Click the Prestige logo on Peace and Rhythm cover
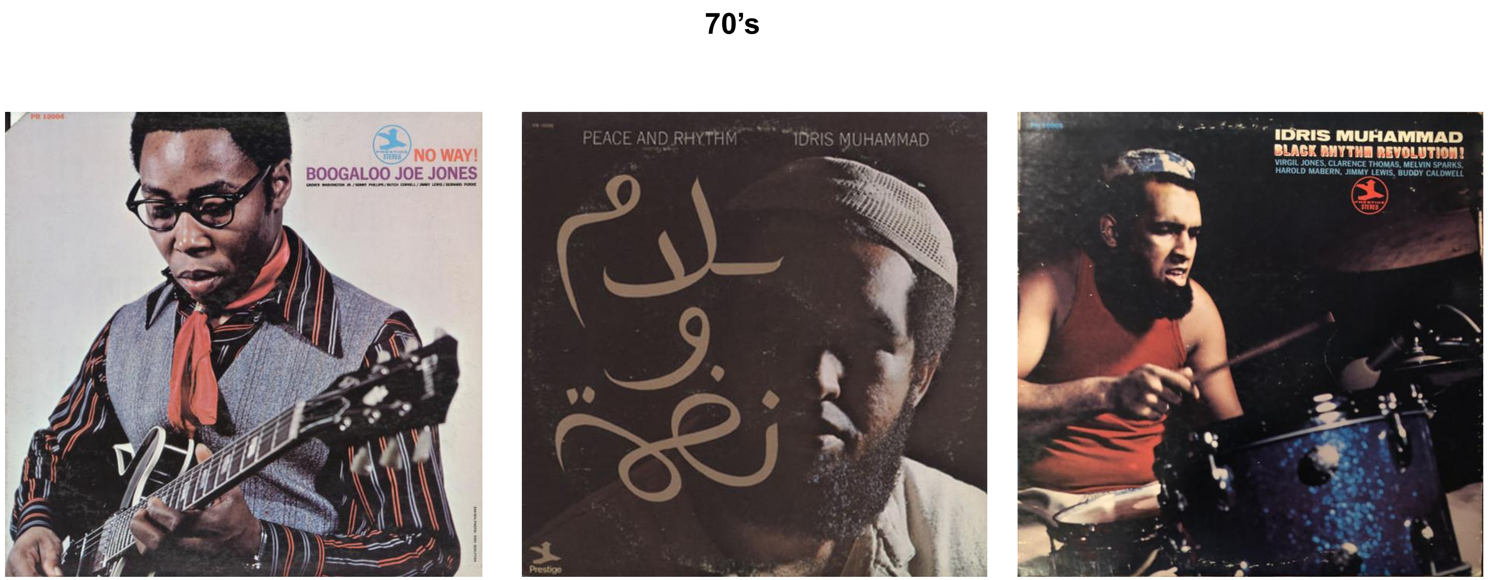The image size is (1488, 580). 545,560
